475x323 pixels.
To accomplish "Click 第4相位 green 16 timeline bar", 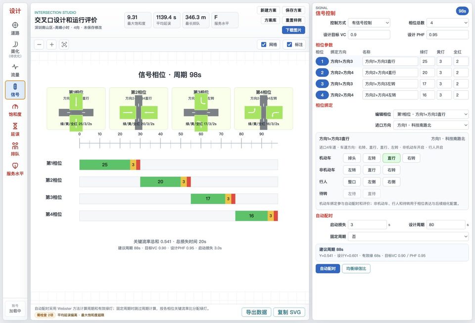I will pos(251,216).
